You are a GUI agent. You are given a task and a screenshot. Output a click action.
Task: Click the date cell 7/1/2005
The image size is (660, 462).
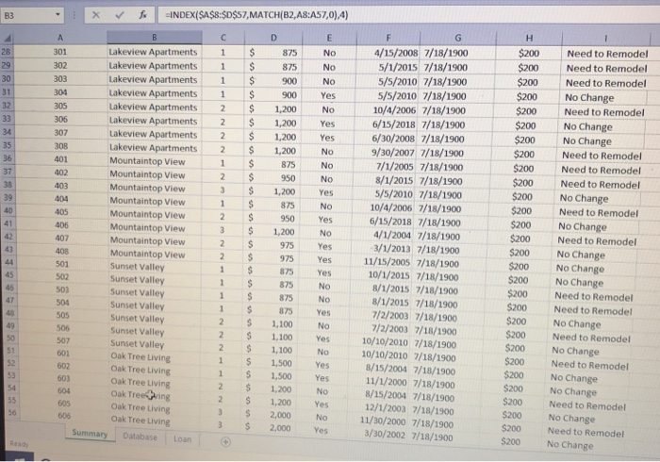click(x=394, y=166)
